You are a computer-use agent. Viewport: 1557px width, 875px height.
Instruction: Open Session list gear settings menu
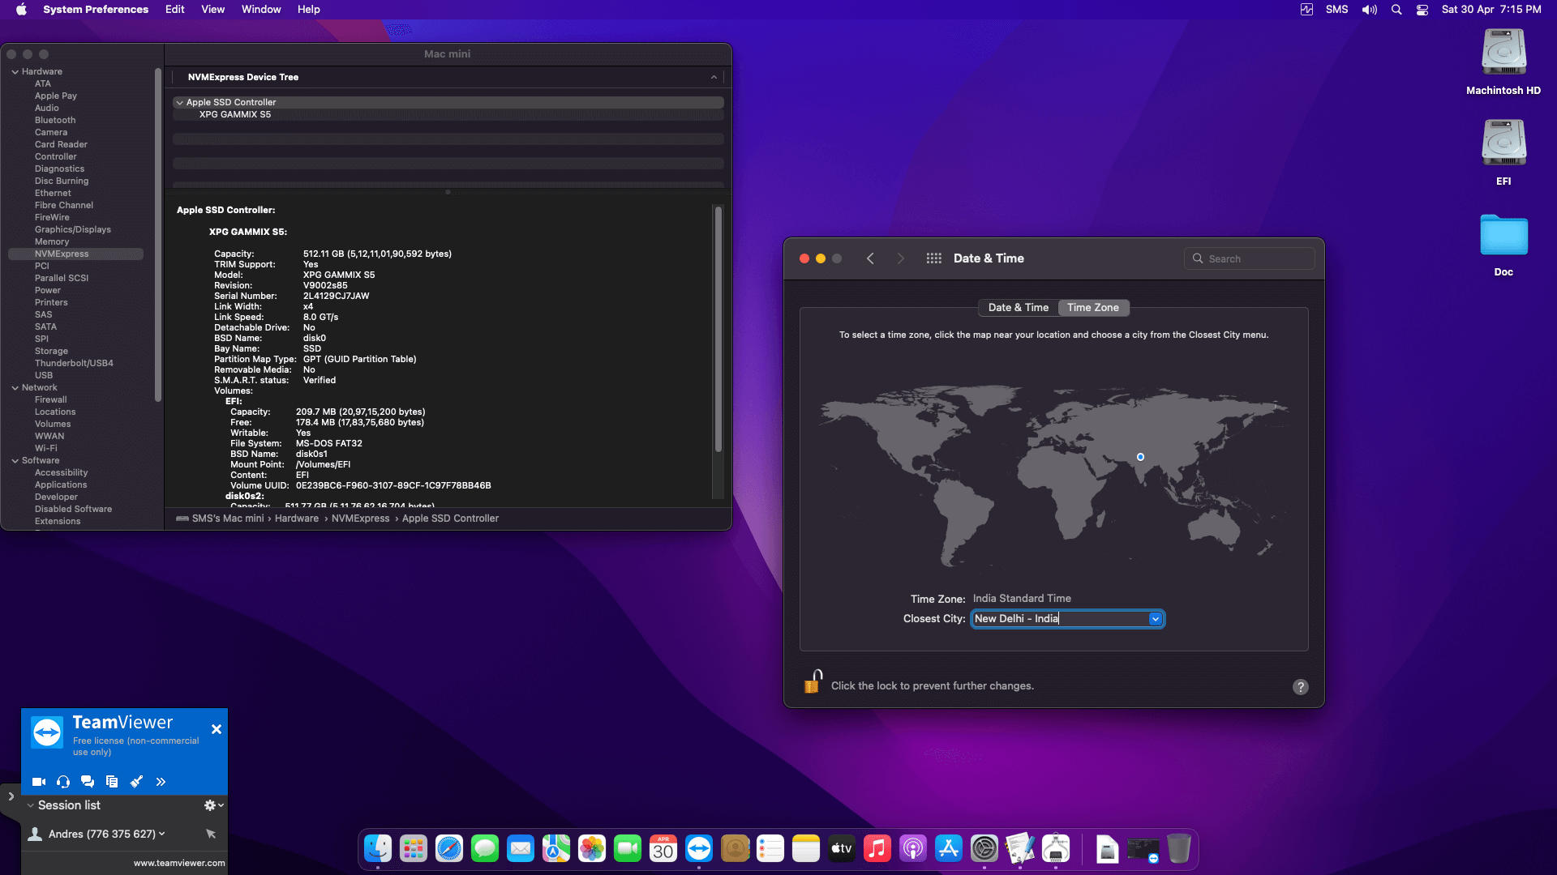(x=213, y=805)
